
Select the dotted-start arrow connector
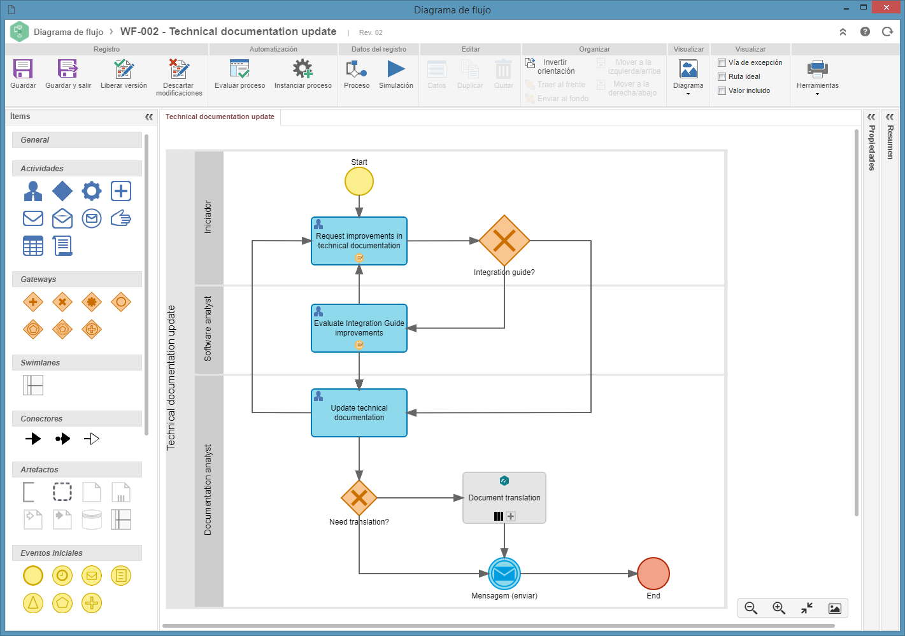coord(62,439)
